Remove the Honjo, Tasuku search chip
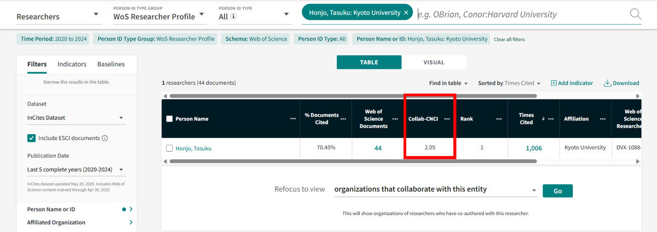Screen dimensions: 657x232 [406, 13]
